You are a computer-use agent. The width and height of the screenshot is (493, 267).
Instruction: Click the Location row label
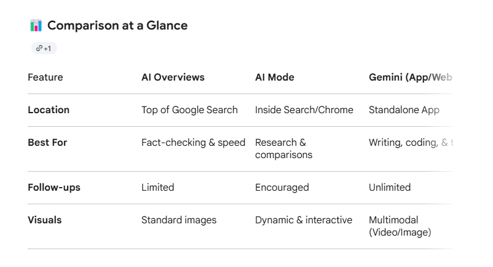49,110
